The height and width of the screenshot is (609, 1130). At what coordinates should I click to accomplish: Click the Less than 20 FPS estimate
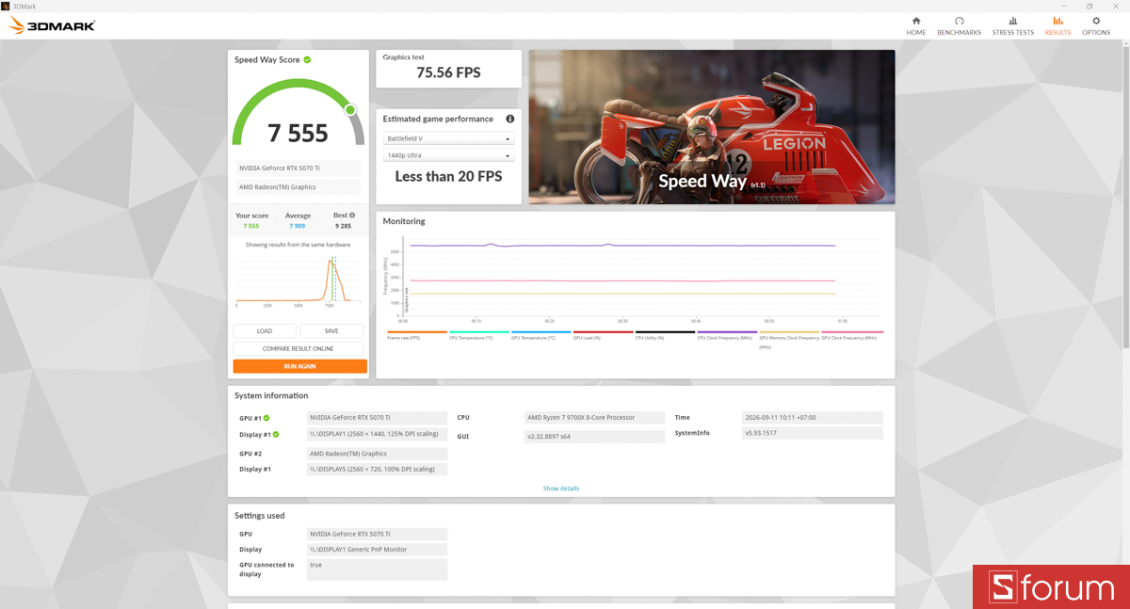448,176
